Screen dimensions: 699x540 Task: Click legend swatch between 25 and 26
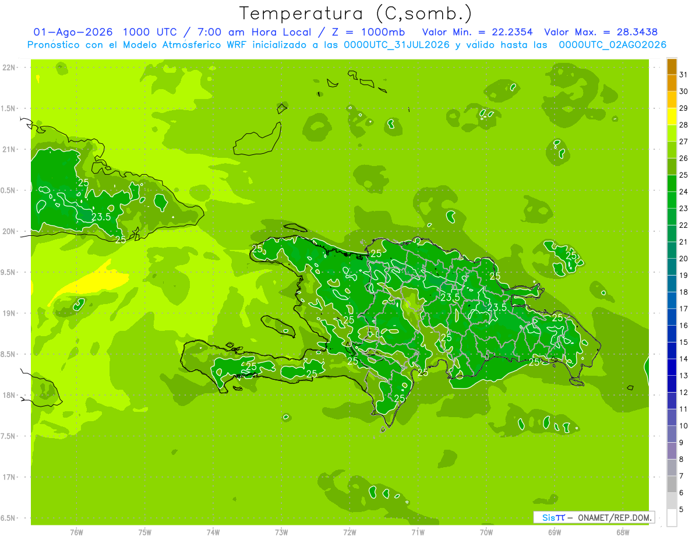pyautogui.click(x=672, y=167)
